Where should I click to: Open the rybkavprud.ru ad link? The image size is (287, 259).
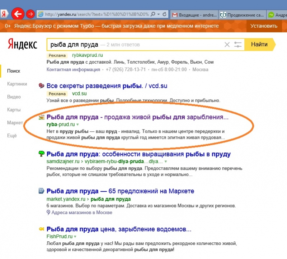(x=87, y=55)
